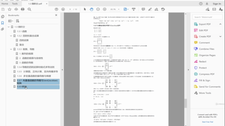
Task: Zoom in with the plus icon
Action: 105,9
